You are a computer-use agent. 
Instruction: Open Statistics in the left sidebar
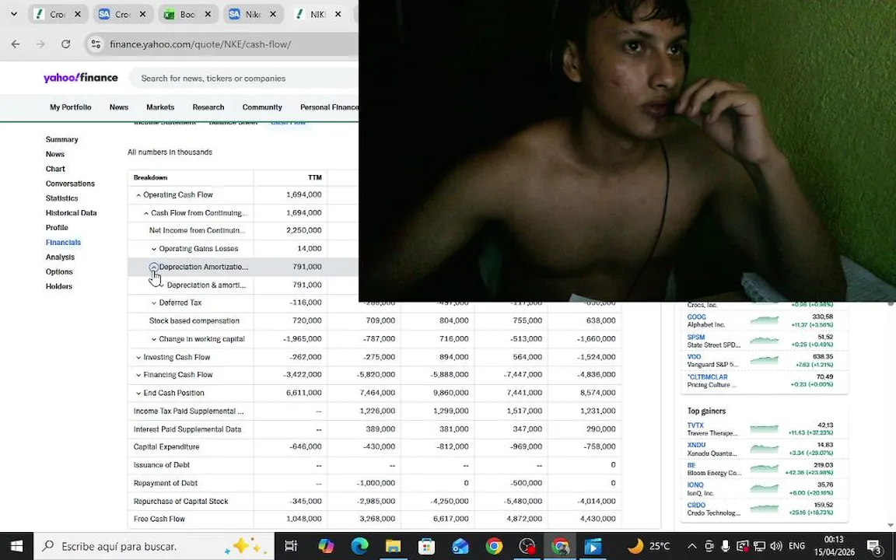click(61, 198)
